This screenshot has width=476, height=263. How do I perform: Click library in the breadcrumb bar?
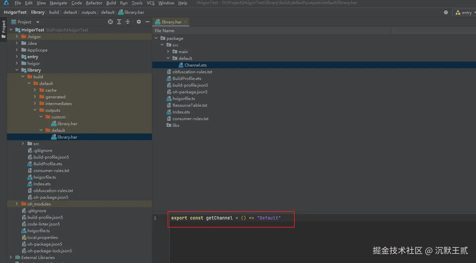click(x=38, y=12)
